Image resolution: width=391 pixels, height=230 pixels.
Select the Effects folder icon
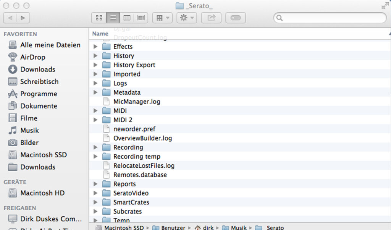[106, 47]
